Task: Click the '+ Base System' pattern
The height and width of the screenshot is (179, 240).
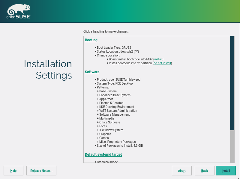Action: (107, 91)
